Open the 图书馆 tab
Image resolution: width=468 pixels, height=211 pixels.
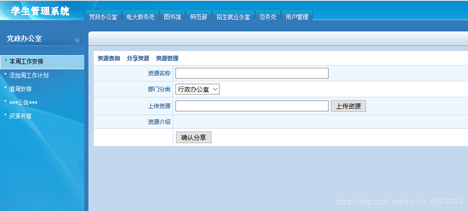173,15
